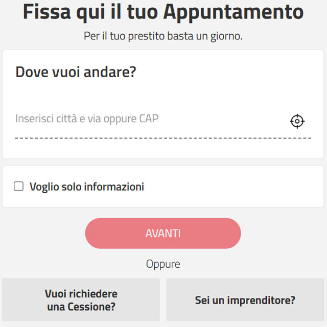Screen dimensions: 327x327
Task: Click the "Voglio solo informazioni" label text
Action: pyautogui.click(x=86, y=187)
